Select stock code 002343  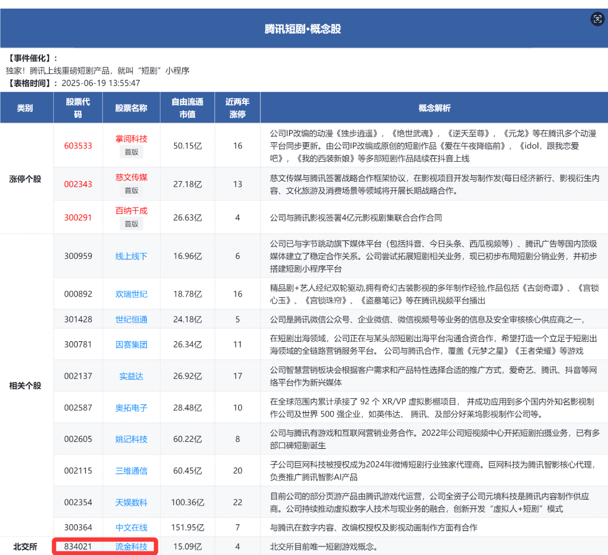pyautogui.click(x=78, y=184)
